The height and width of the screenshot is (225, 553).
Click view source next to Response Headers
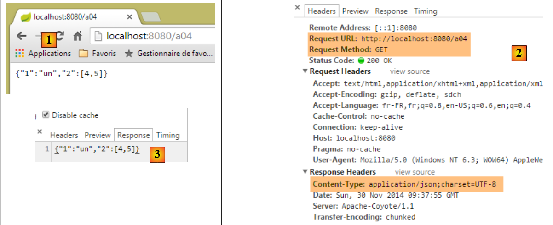(415, 172)
